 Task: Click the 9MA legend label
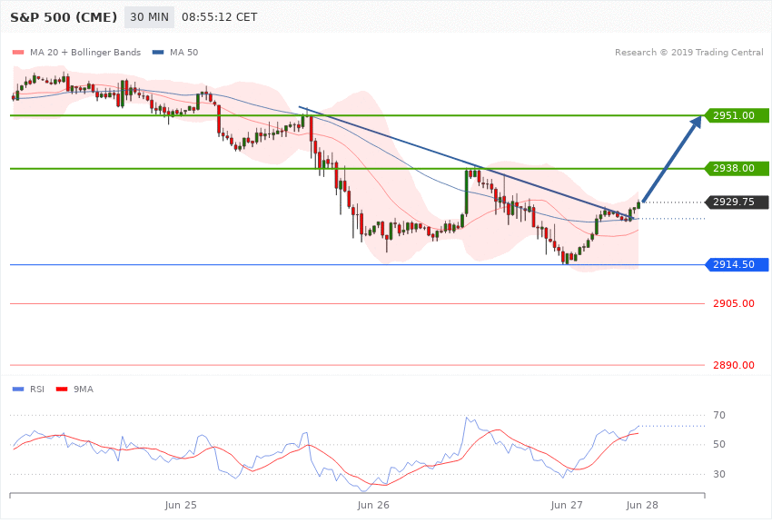[84, 390]
